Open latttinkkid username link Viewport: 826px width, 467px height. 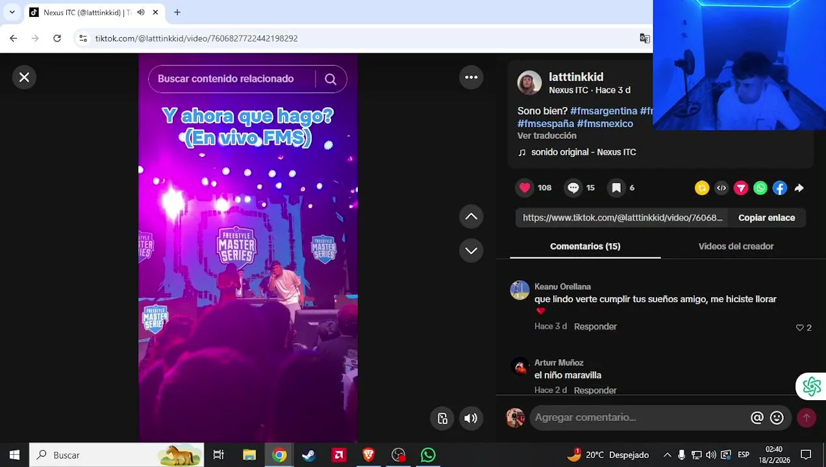tap(576, 77)
